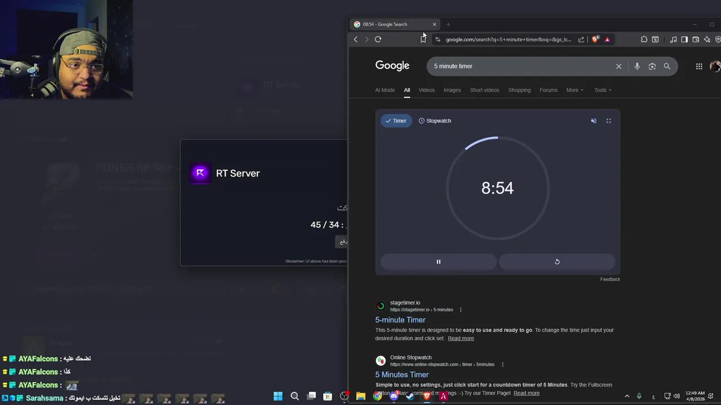721x405 pixels.
Task: Open Task View on taskbar
Action: 311,397
